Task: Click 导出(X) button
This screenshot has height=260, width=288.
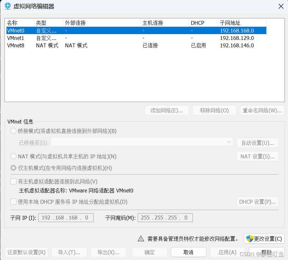Action: click(108, 252)
